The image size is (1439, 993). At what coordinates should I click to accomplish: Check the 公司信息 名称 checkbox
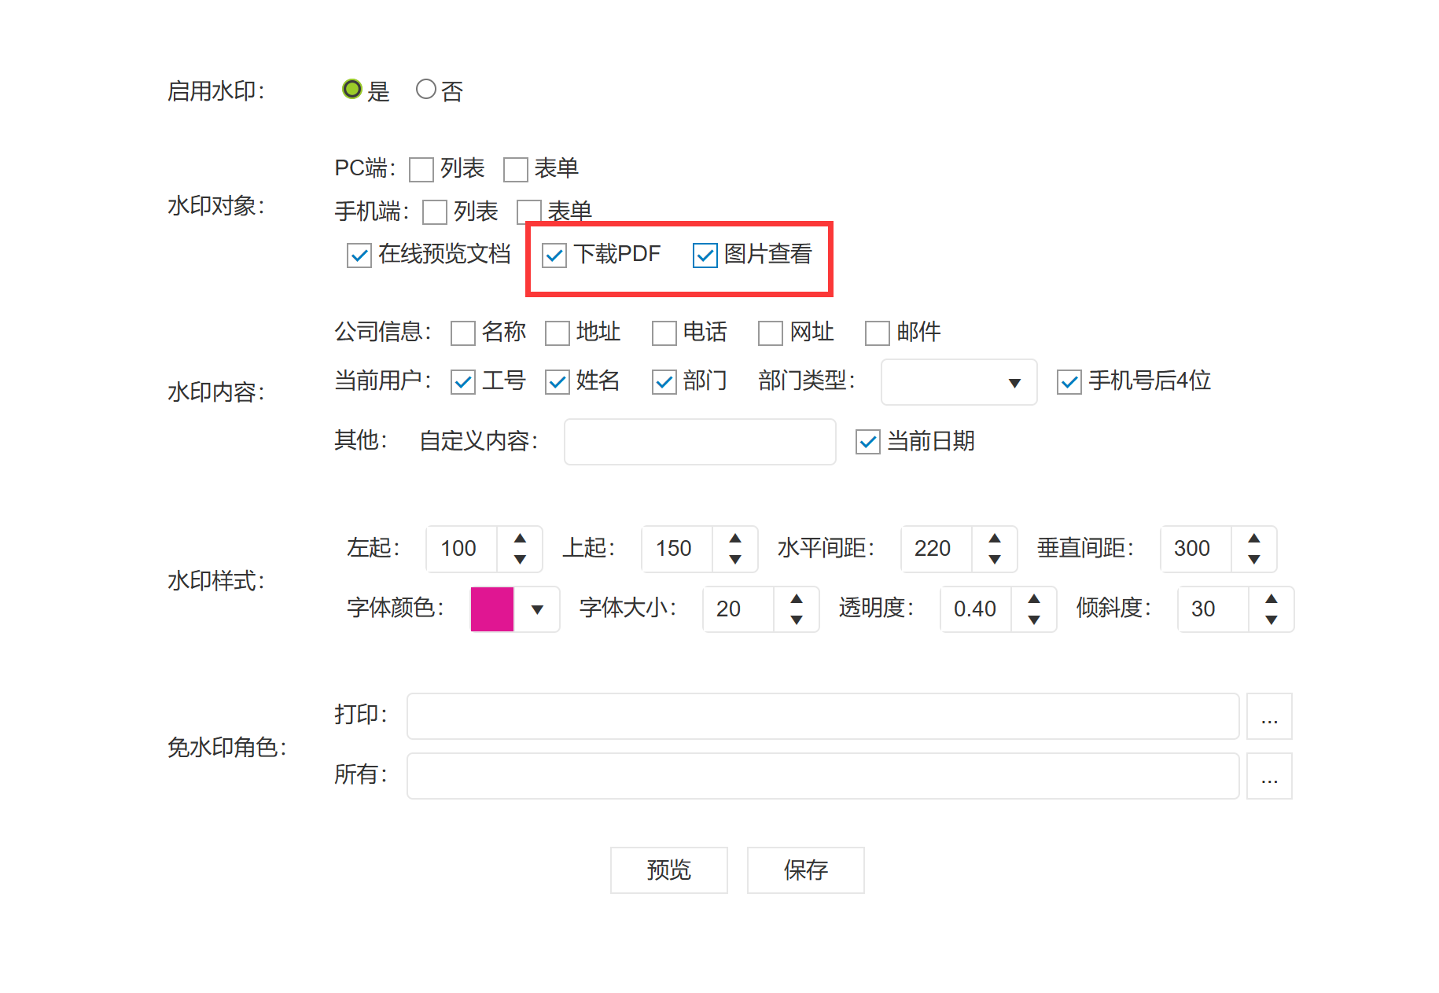click(x=463, y=333)
